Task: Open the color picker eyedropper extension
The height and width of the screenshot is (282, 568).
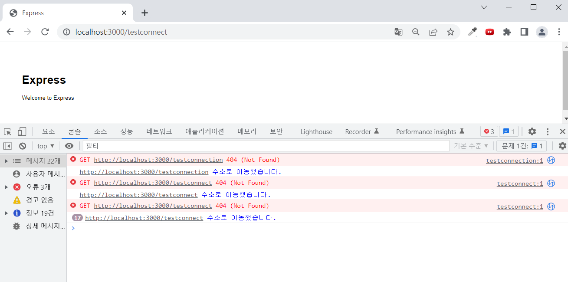Action: [472, 32]
